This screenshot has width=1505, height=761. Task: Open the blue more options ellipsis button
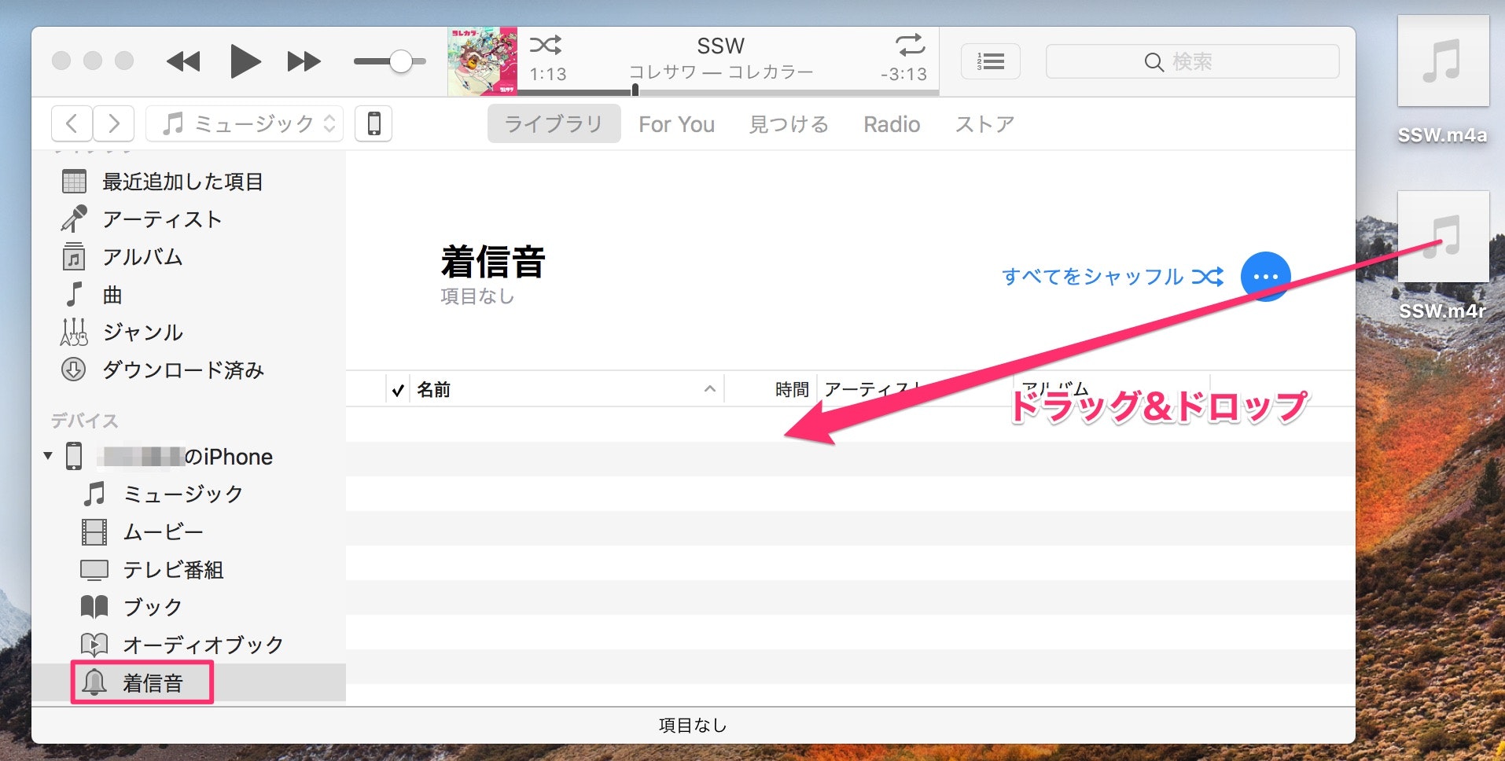[1265, 277]
